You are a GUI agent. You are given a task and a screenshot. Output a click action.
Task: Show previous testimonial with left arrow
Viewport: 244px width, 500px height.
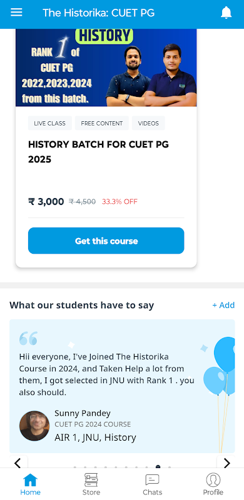(18, 462)
